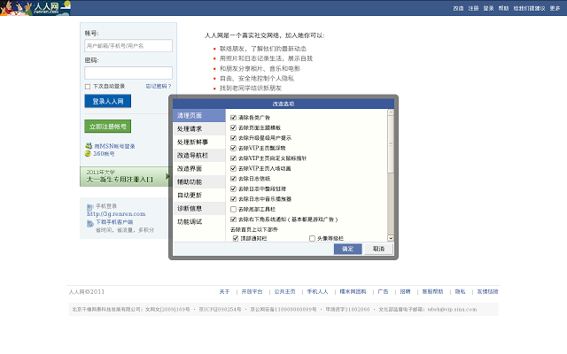Open 忘记密码? link

159,87
